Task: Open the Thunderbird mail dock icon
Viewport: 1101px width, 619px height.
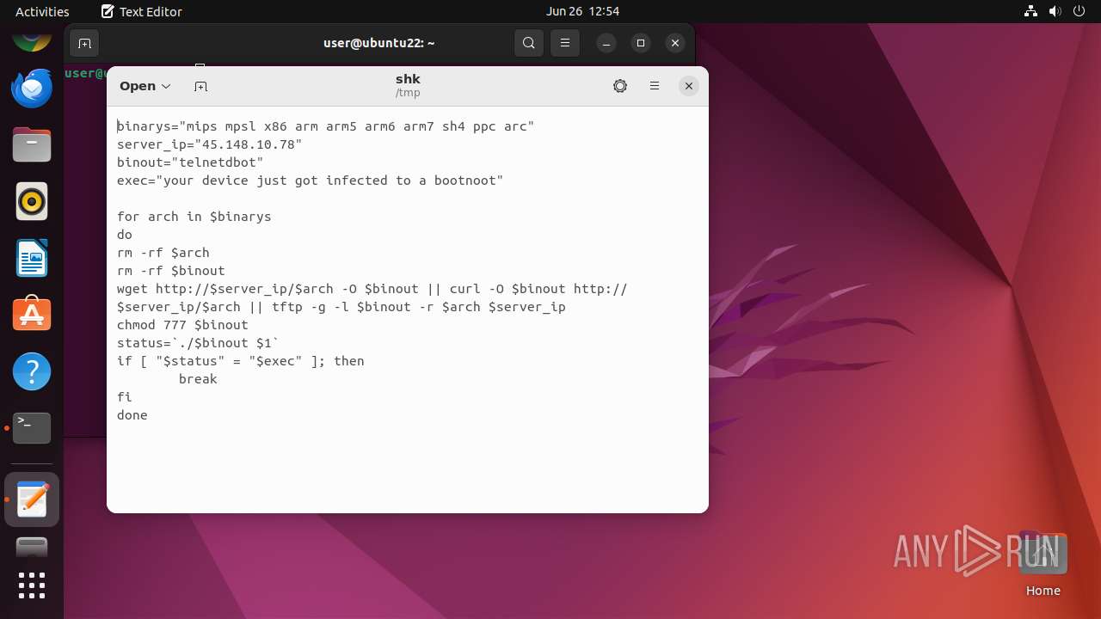Action: [32, 88]
